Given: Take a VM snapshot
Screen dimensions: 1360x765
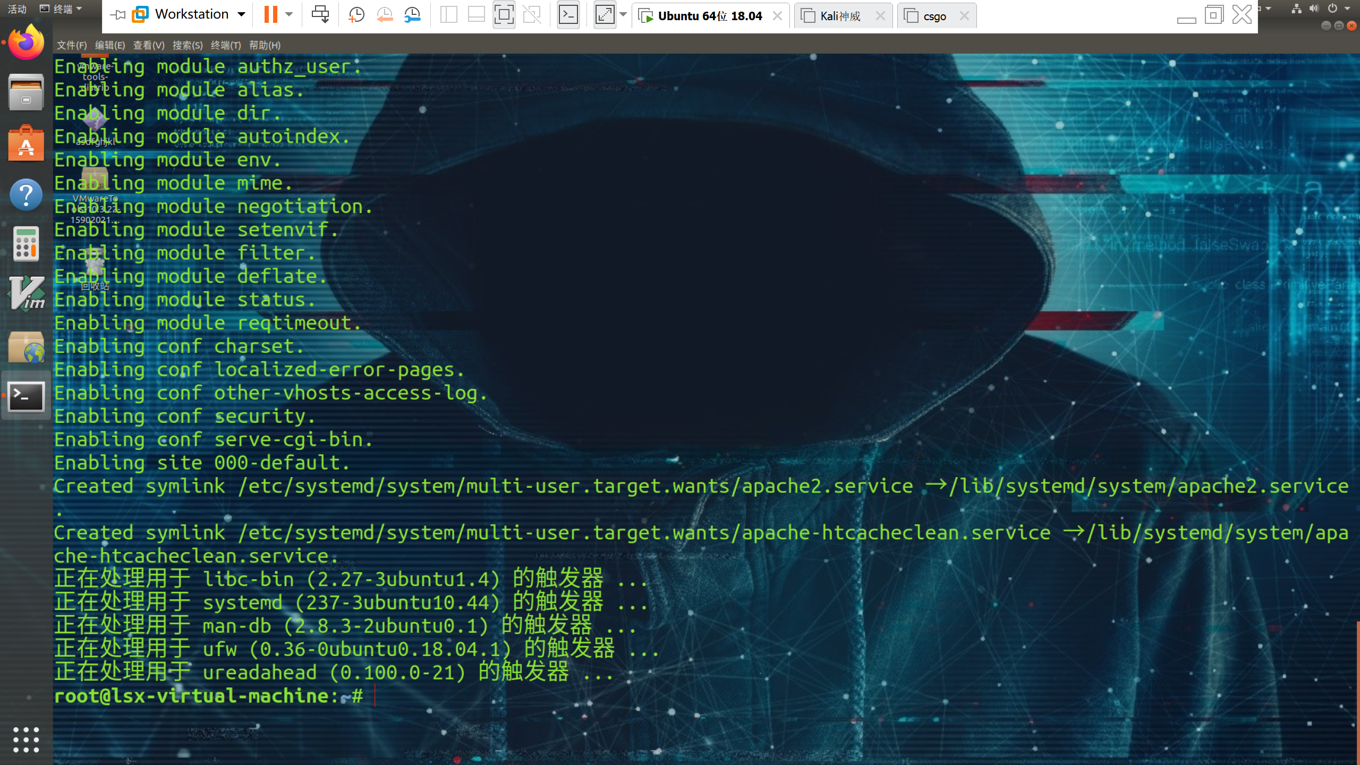Looking at the screenshot, I should pos(356,14).
